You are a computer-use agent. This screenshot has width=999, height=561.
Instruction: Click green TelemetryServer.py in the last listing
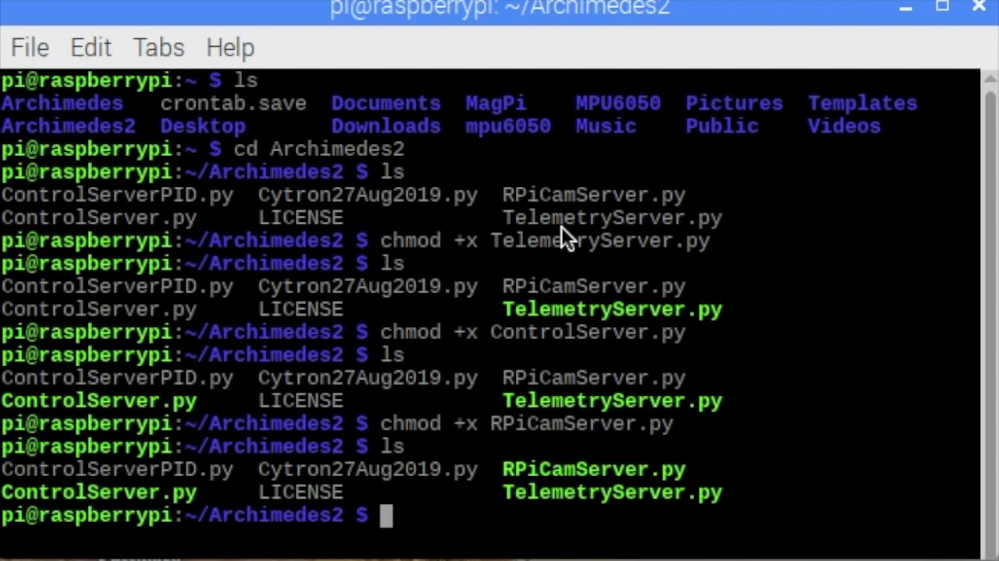click(612, 493)
